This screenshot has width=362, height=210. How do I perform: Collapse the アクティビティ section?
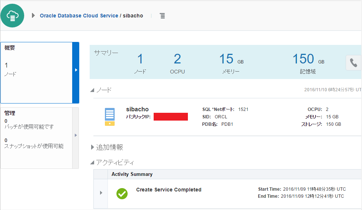pos(93,163)
